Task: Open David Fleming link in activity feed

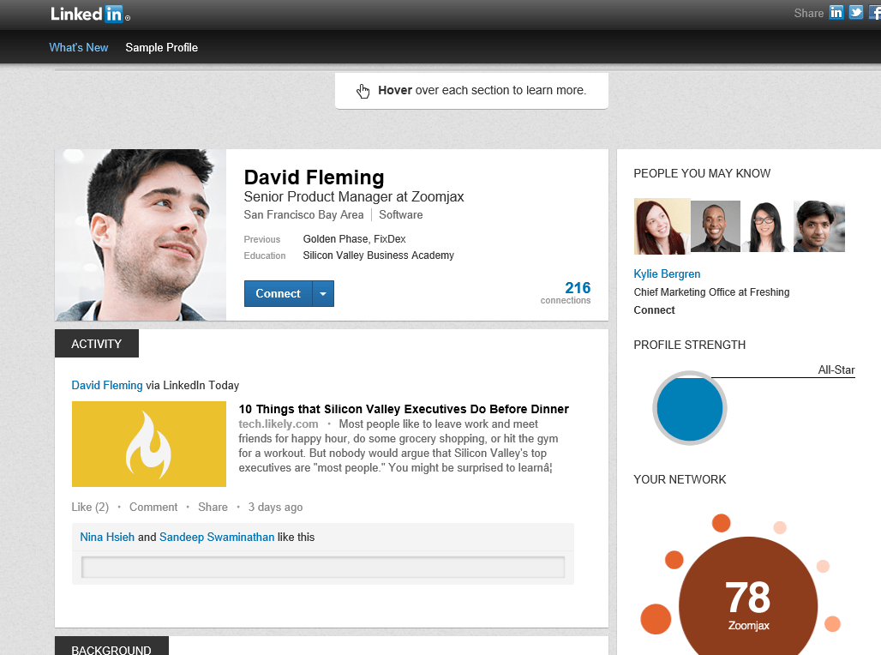Action: coord(107,385)
